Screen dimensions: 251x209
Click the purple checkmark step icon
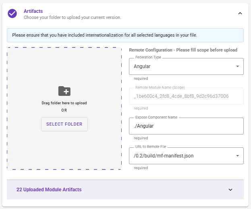(x=12, y=14)
